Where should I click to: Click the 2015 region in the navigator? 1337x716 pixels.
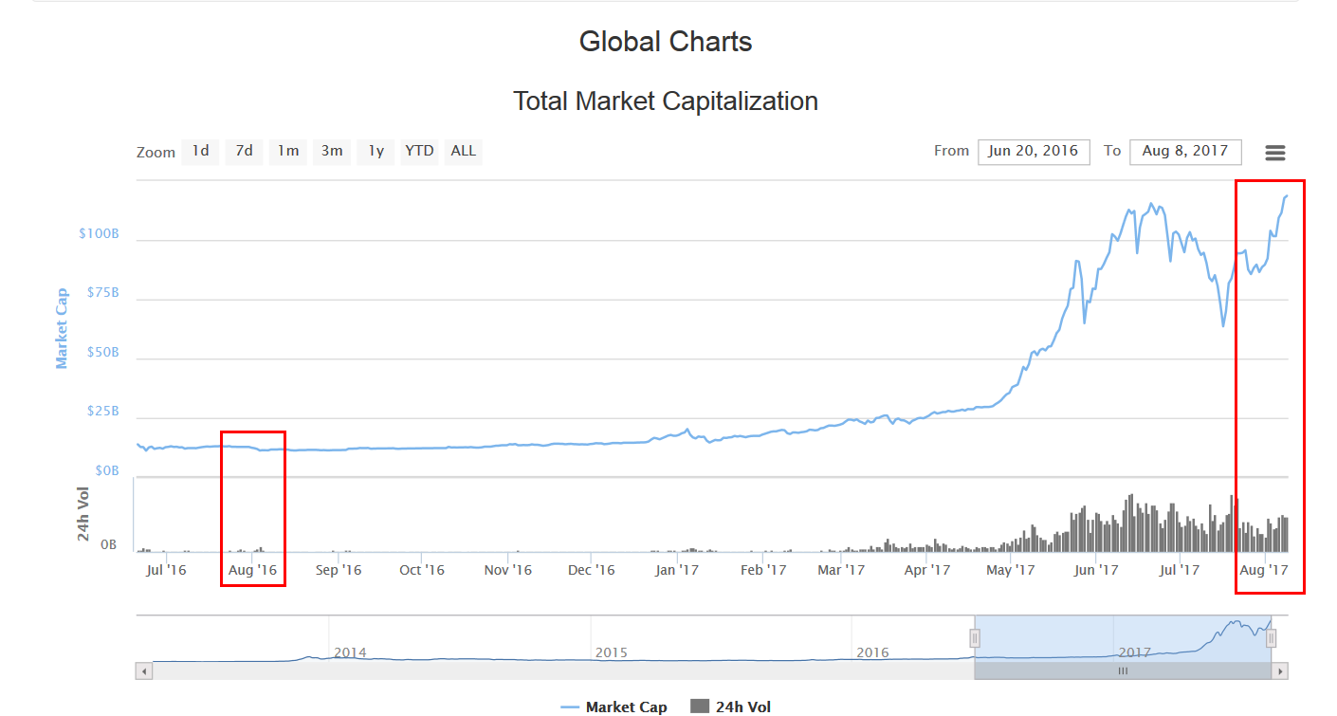[x=612, y=652]
